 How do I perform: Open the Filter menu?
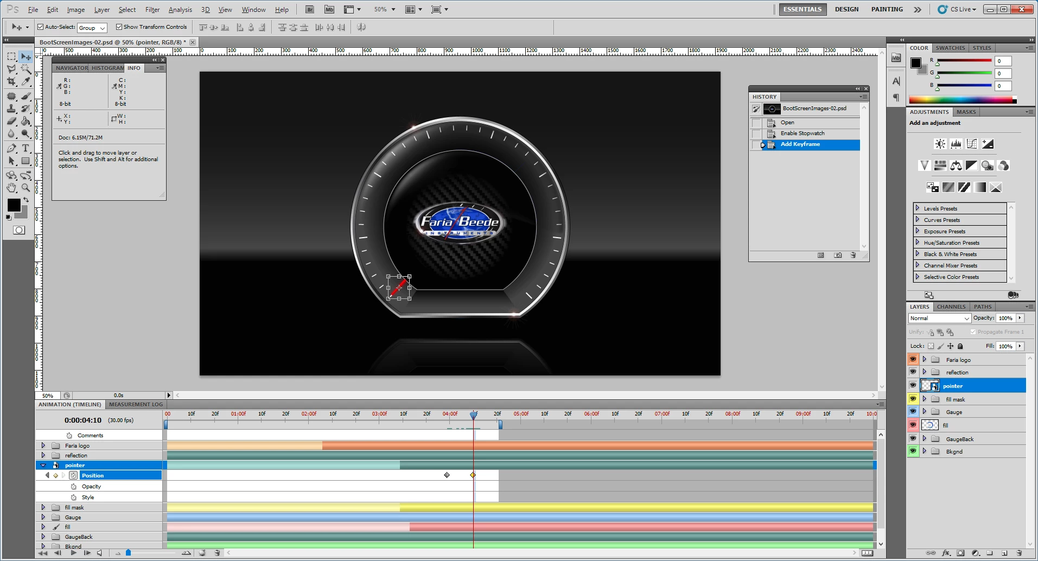[152, 10]
